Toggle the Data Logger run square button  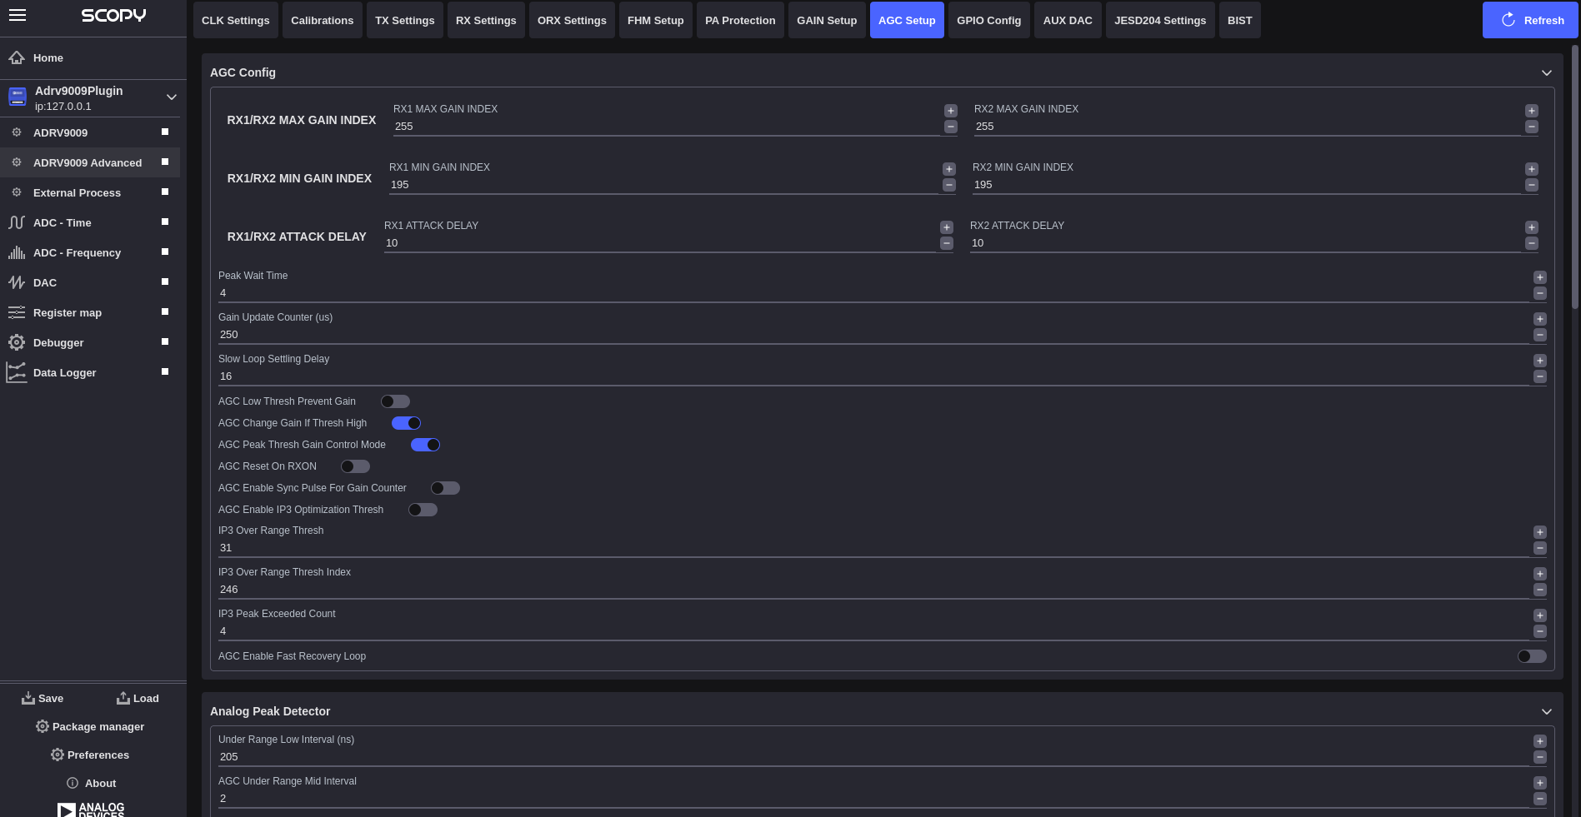(165, 371)
